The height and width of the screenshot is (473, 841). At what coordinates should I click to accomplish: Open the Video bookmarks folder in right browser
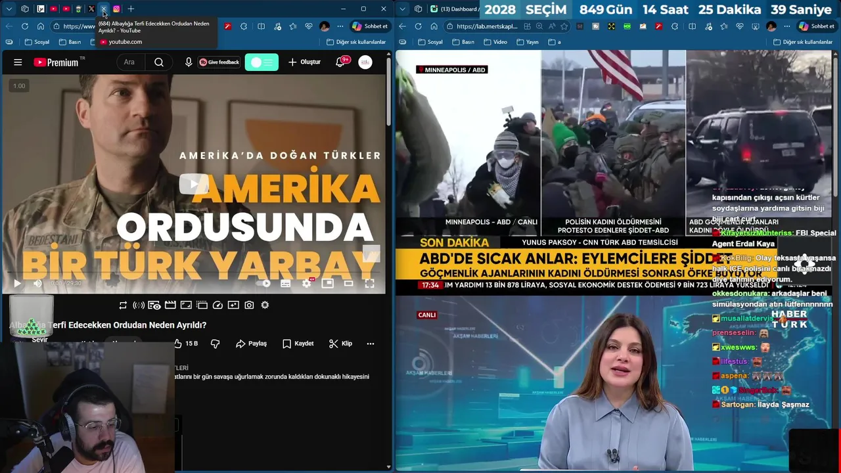tap(495, 42)
